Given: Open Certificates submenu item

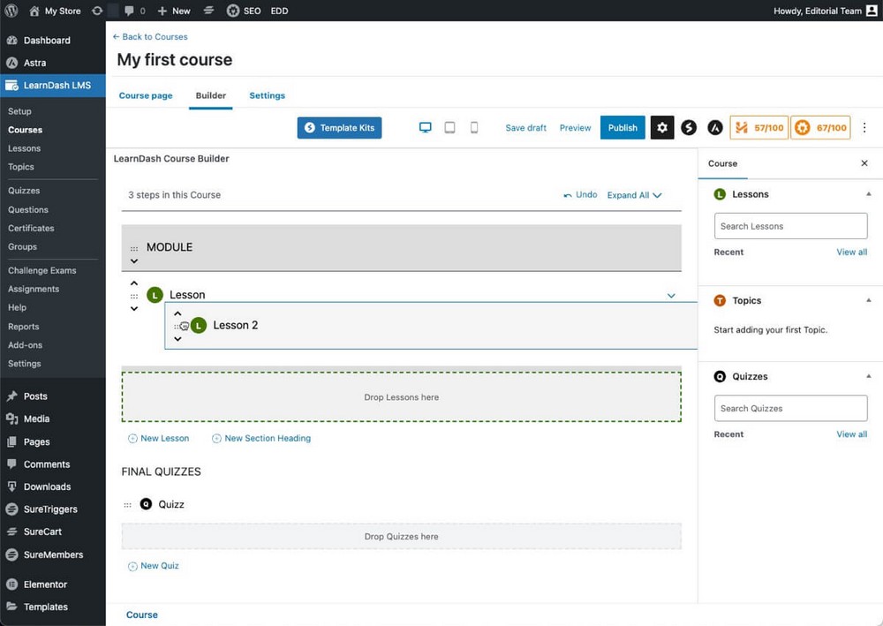Looking at the screenshot, I should click(31, 229).
